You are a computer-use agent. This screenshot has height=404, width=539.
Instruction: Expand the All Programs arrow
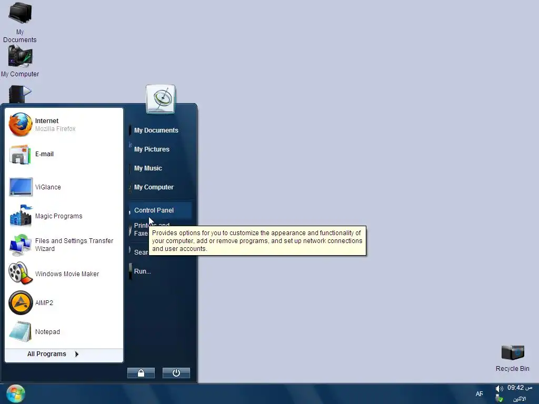(77, 354)
